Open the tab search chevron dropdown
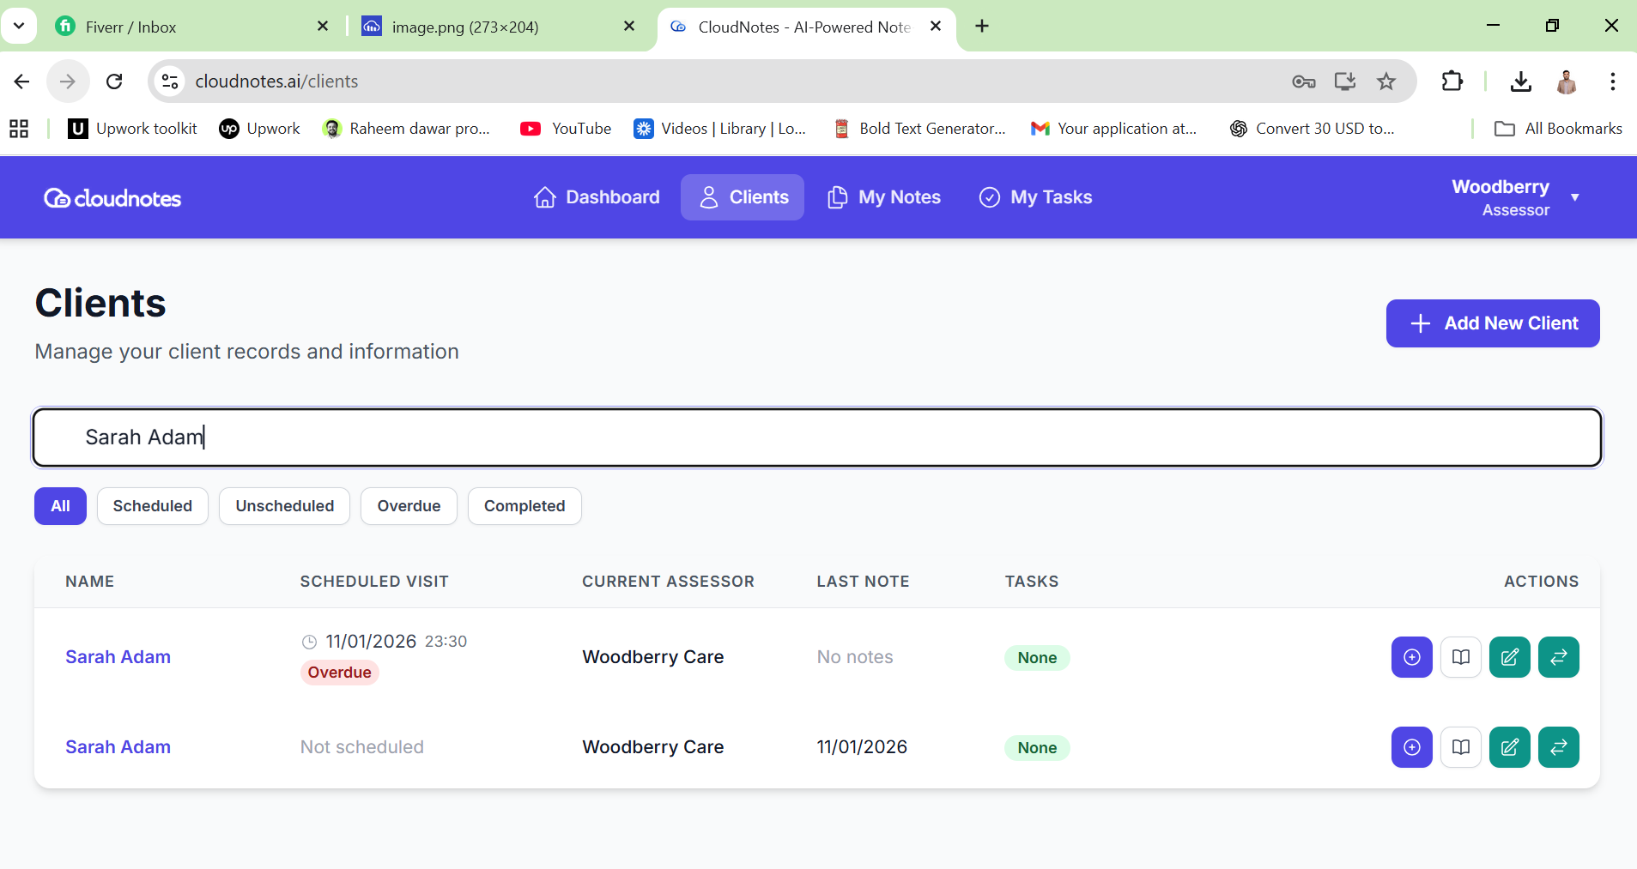This screenshot has width=1637, height=869. click(x=19, y=26)
